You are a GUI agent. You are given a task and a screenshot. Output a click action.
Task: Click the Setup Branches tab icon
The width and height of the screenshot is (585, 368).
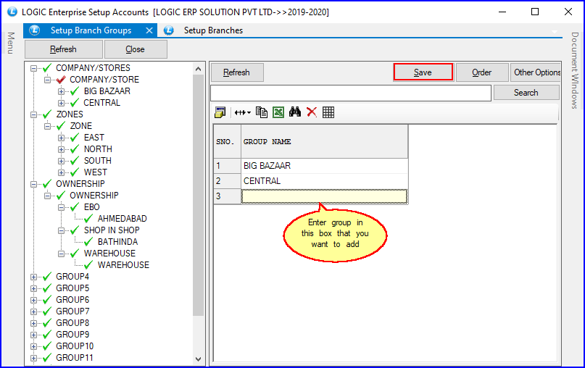tap(169, 30)
